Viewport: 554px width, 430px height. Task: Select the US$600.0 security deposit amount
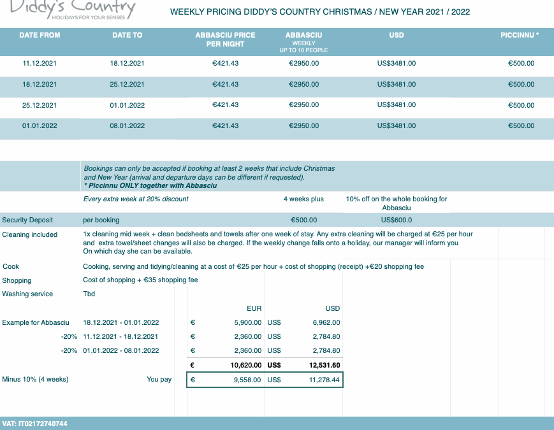click(x=397, y=220)
